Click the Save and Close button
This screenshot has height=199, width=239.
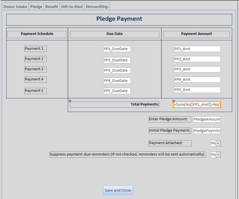click(x=118, y=190)
